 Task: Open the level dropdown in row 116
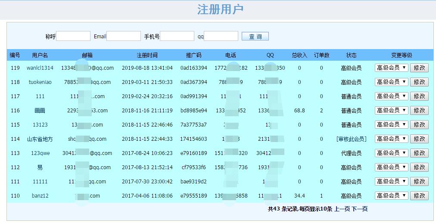coord(391,110)
